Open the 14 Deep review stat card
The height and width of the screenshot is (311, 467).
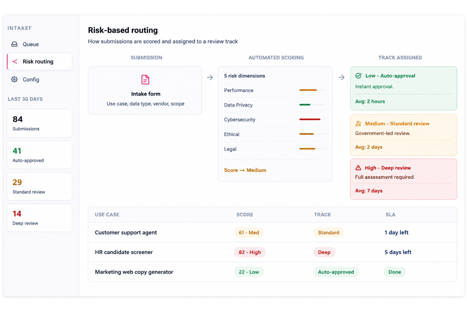coord(39,218)
